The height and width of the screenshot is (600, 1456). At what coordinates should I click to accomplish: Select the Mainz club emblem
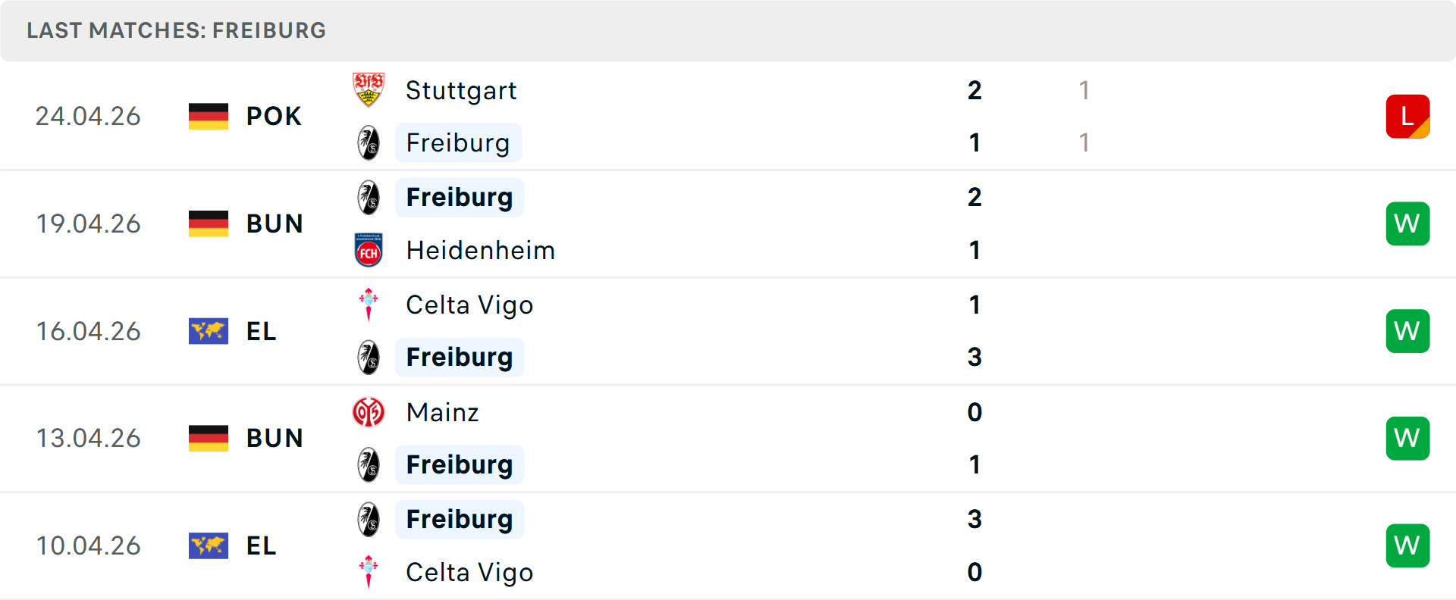click(x=369, y=412)
